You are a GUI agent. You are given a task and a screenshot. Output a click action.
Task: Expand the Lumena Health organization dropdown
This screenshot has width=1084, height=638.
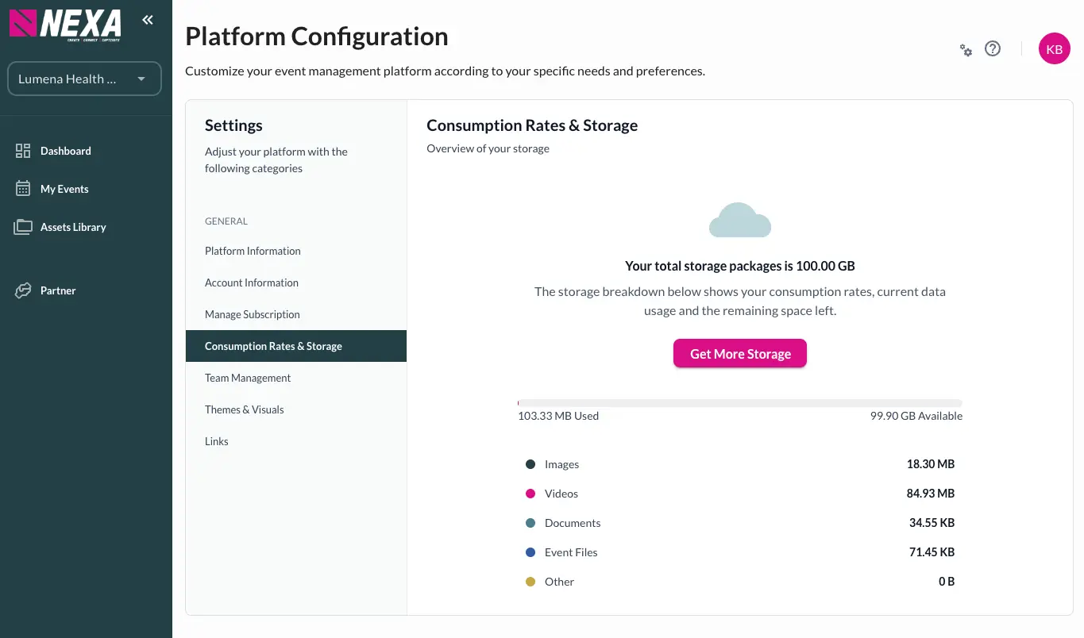coord(84,79)
